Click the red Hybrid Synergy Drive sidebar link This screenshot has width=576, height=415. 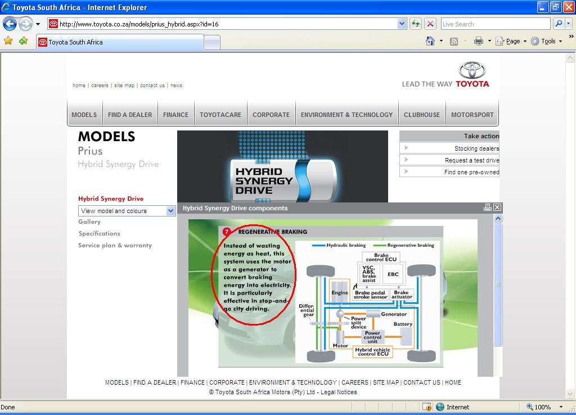click(111, 199)
